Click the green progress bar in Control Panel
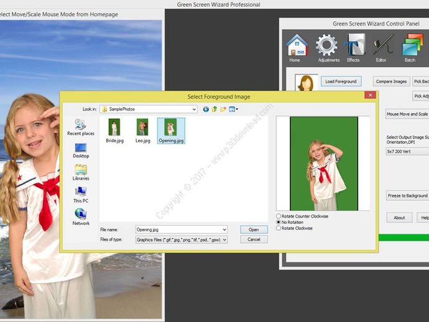This screenshot has height=322, width=429. [404, 237]
